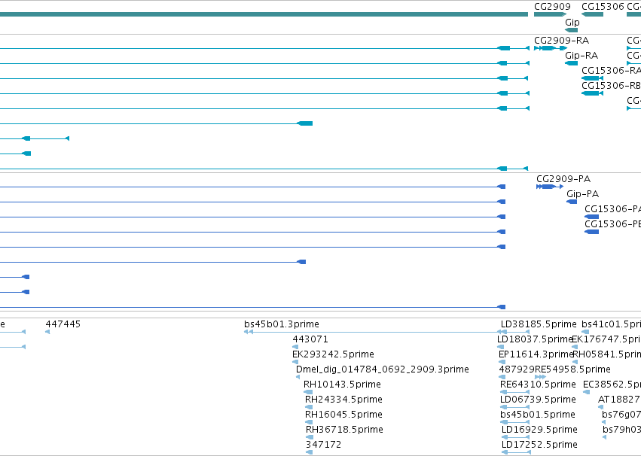
Task: Click the RH10143.5prime EST label
Action: point(342,385)
